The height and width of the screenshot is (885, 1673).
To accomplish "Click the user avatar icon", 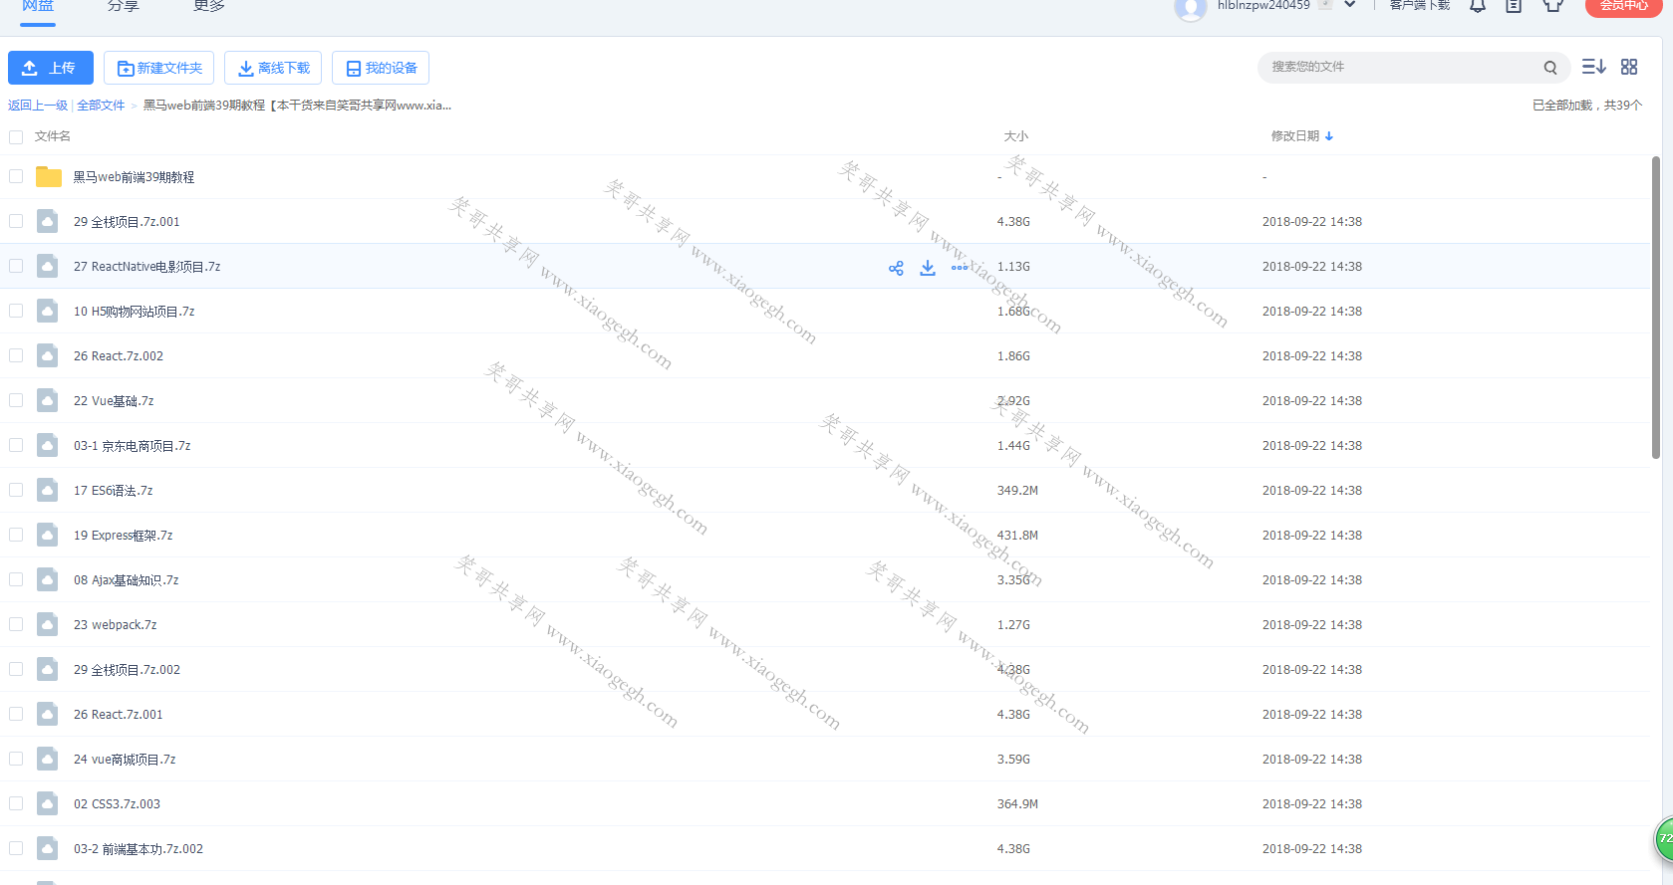I will [x=1191, y=9].
